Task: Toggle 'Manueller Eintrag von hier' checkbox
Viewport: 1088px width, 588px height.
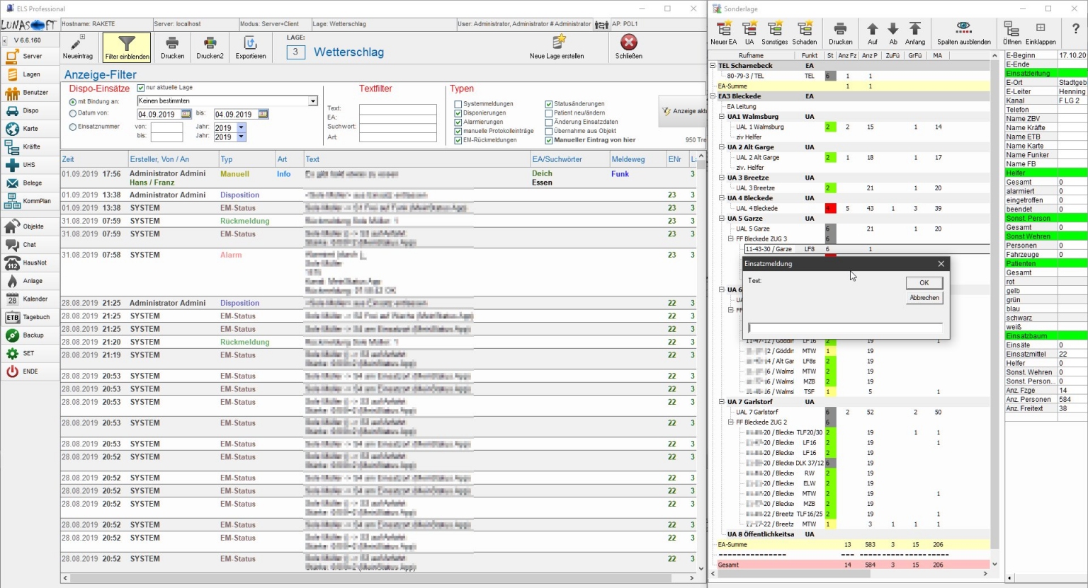Action: point(549,140)
